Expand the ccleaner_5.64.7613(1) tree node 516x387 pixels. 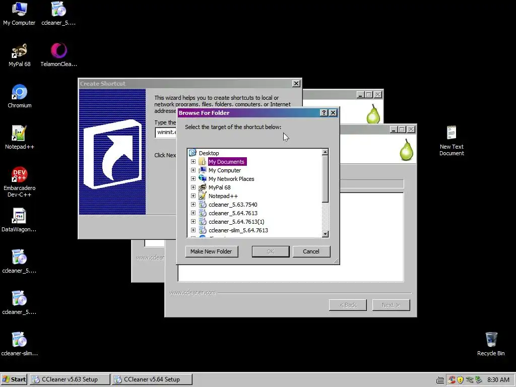coord(193,222)
